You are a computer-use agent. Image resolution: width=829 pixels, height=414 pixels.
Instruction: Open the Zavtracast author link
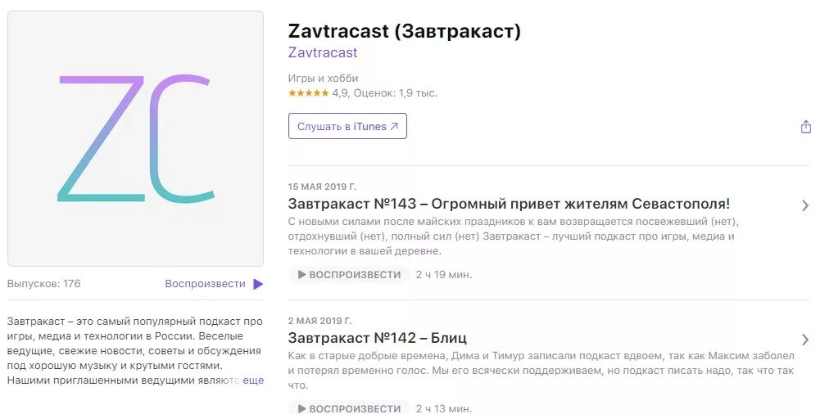323,52
